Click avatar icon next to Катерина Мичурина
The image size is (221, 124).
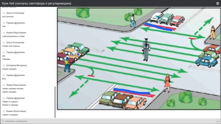click(4, 65)
